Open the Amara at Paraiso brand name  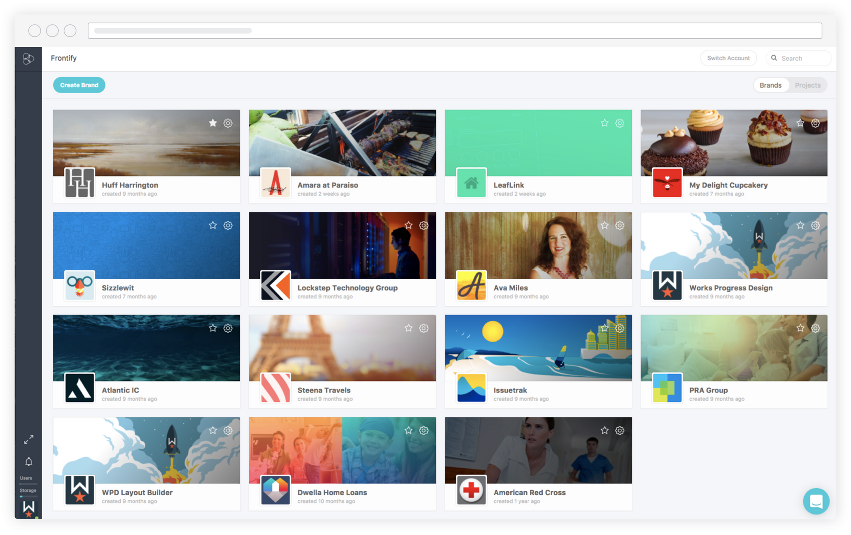tap(328, 185)
